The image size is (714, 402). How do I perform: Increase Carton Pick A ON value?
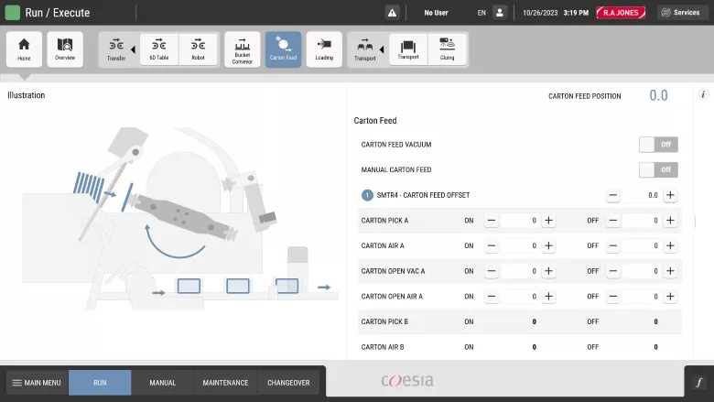(x=548, y=221)
